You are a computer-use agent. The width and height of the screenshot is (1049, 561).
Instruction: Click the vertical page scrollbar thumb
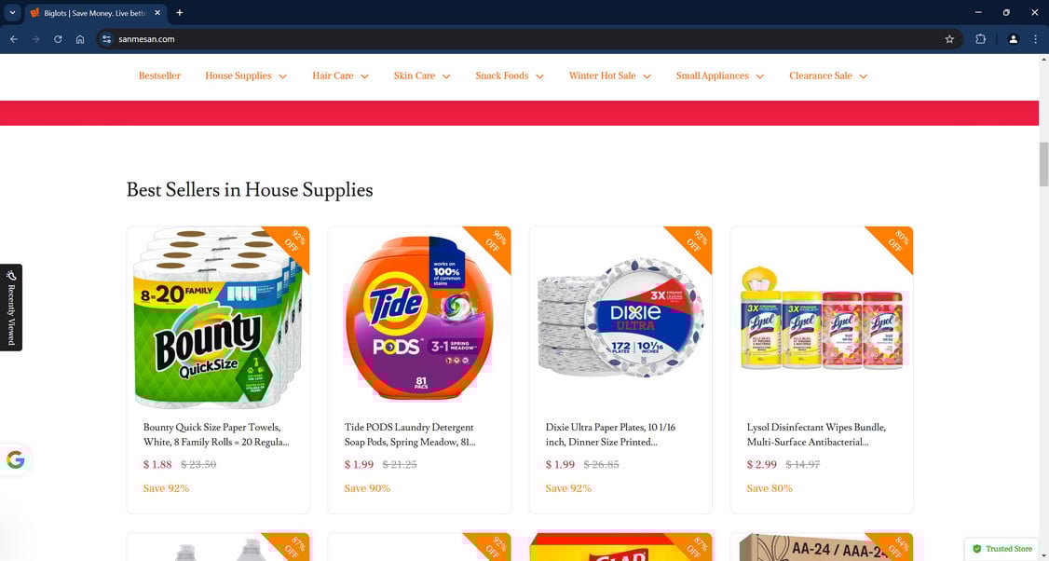tap(1043, 164)
